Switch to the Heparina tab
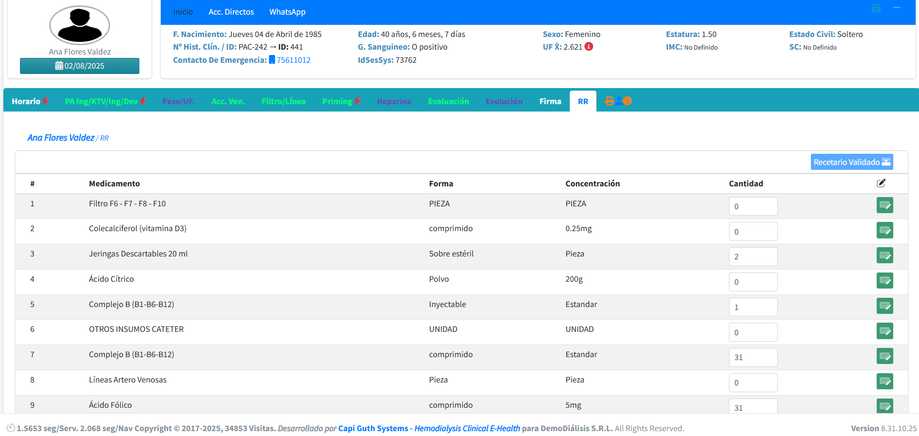 [394, 101]
